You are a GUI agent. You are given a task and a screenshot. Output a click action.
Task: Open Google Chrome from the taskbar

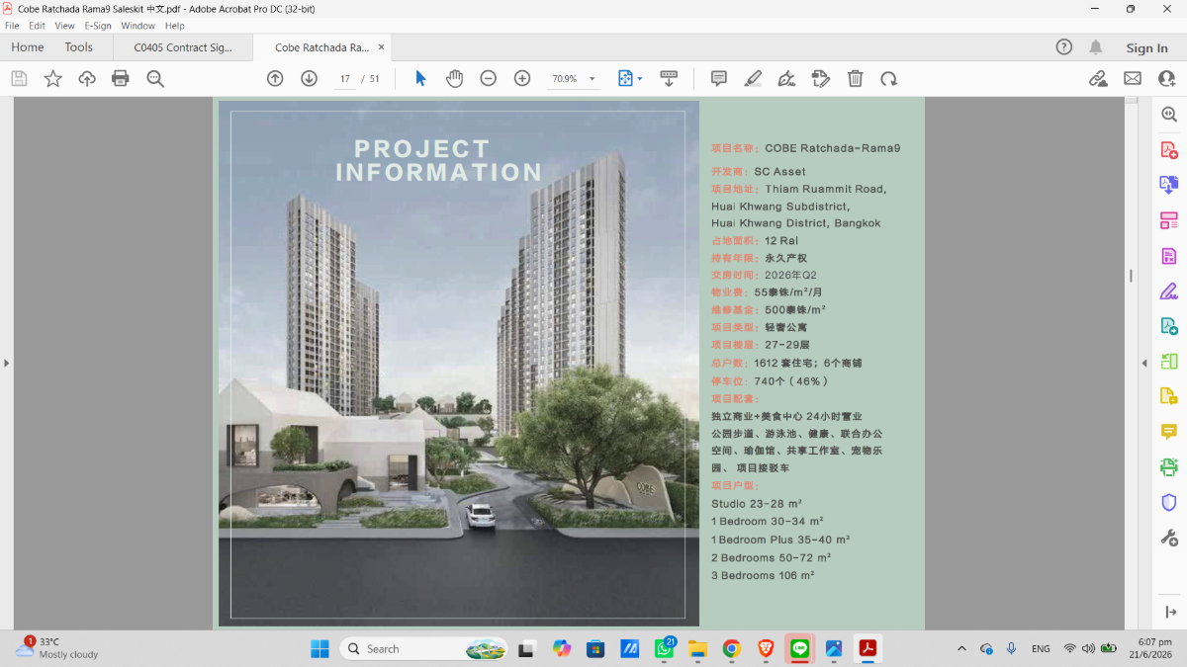pyautogui.click(x=731, y=649)
